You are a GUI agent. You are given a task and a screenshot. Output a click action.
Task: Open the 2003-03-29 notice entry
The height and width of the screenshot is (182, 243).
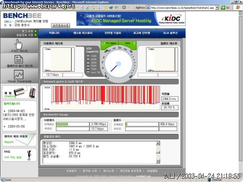tap(17, 126)
